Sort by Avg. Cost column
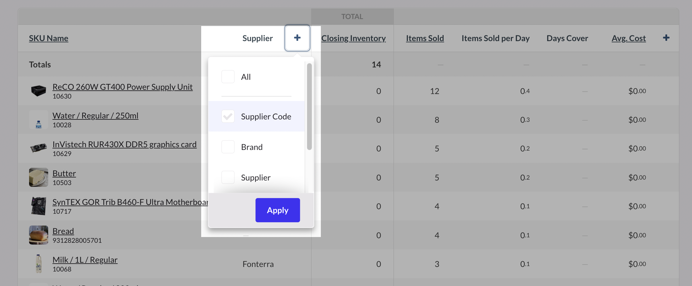Screen dimensions: 692x286 (628, 38)
